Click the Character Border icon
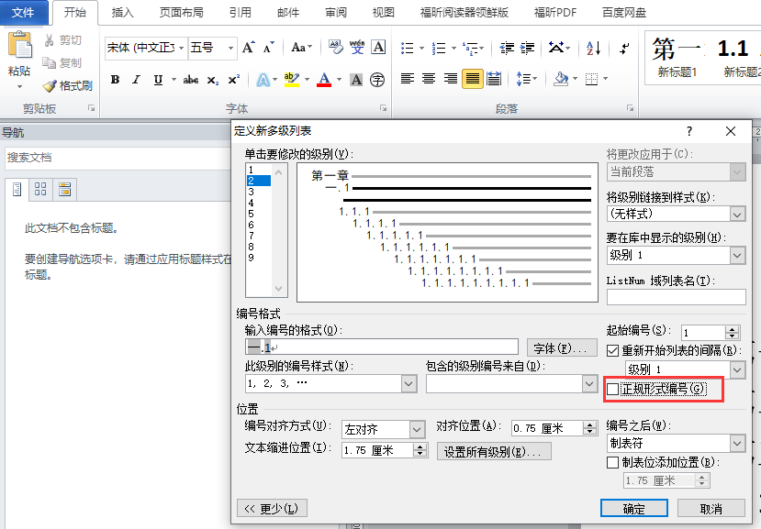The width and height of the screenshot is (761, 529). click(378, 47)
